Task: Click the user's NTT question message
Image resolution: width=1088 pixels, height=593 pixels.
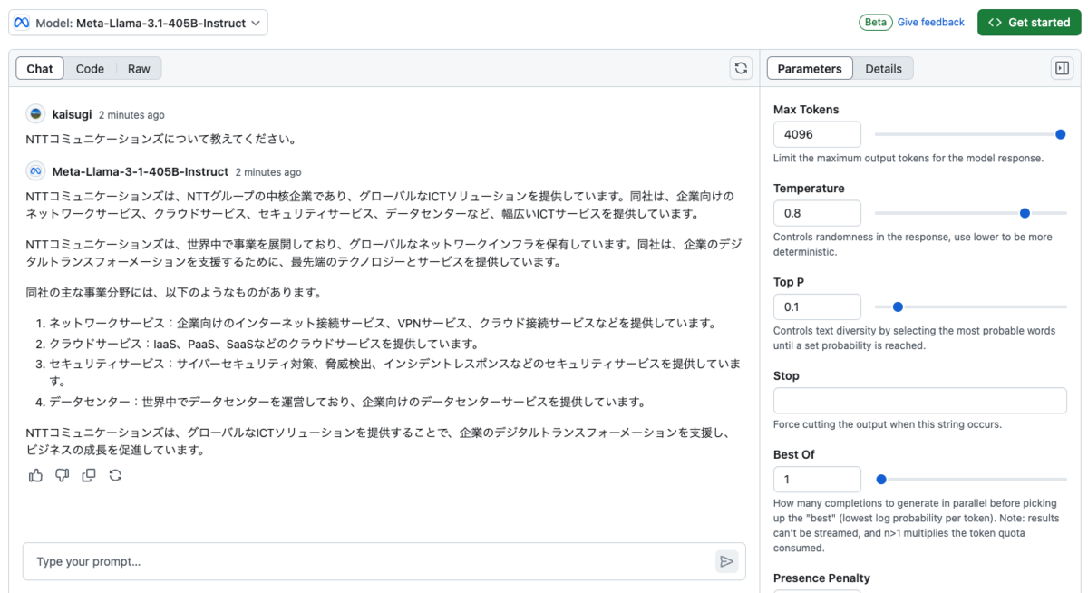Action: tap(161, 139)
